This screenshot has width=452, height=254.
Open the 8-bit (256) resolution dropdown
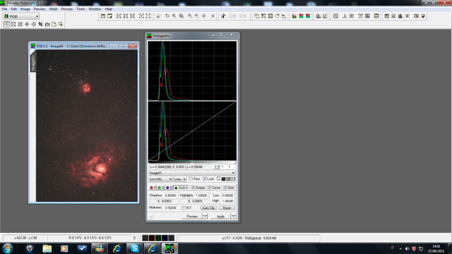point(161,179)
